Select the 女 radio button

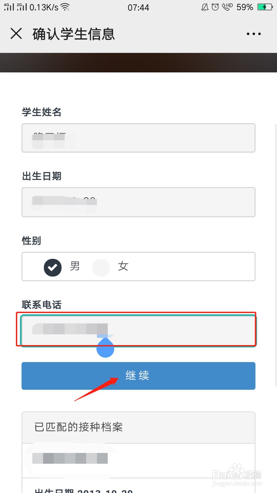click(x=101, y=267)
